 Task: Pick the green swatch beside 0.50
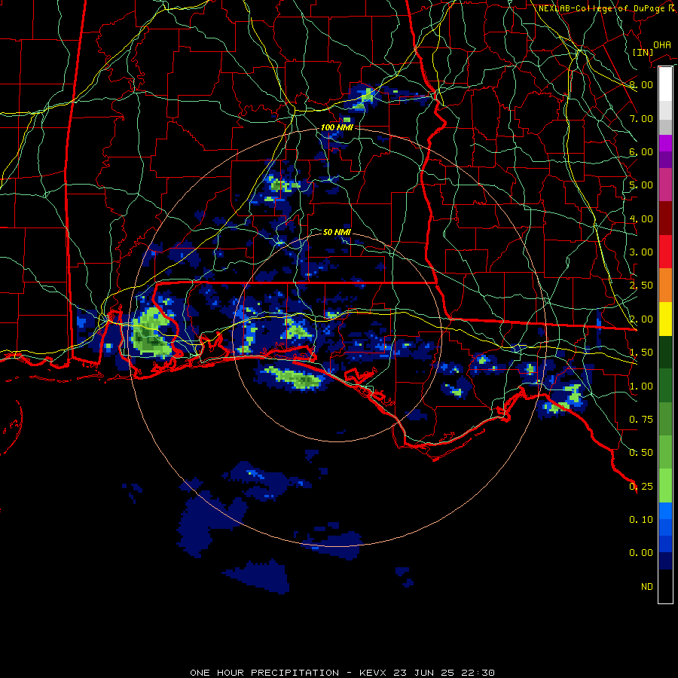pyautogui.click(x=665, y=452)
